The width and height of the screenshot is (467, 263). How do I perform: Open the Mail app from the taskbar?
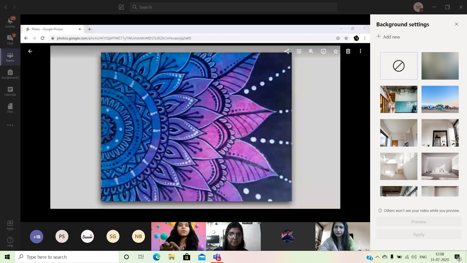pyautogui.click(x=202, y=257)
